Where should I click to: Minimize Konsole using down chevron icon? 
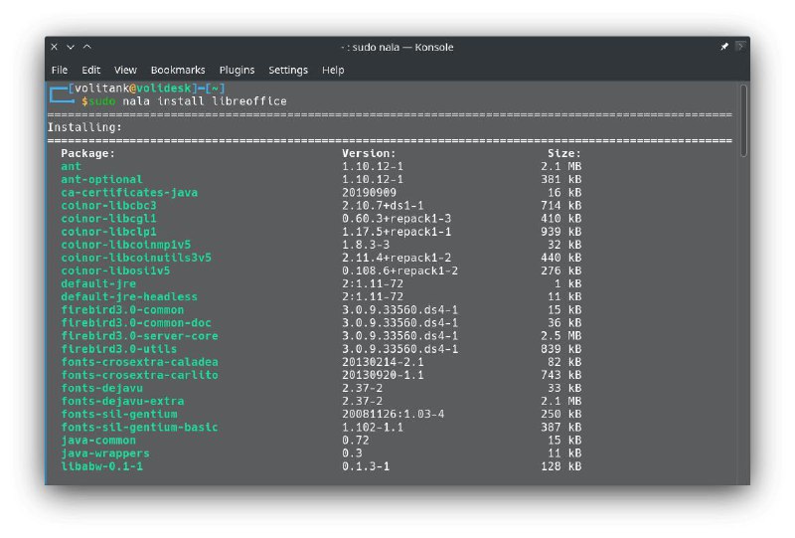(71, 47)
